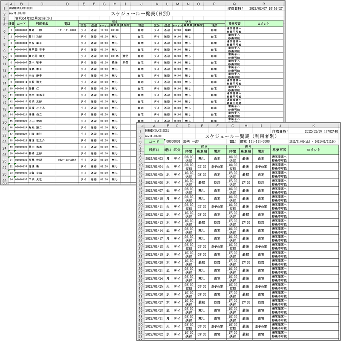This screenshot has height=341, width=341.
Task: Click timestamp 2022/02/07 17:02:46
Action: pyautogui.click(x=321, y=131)
